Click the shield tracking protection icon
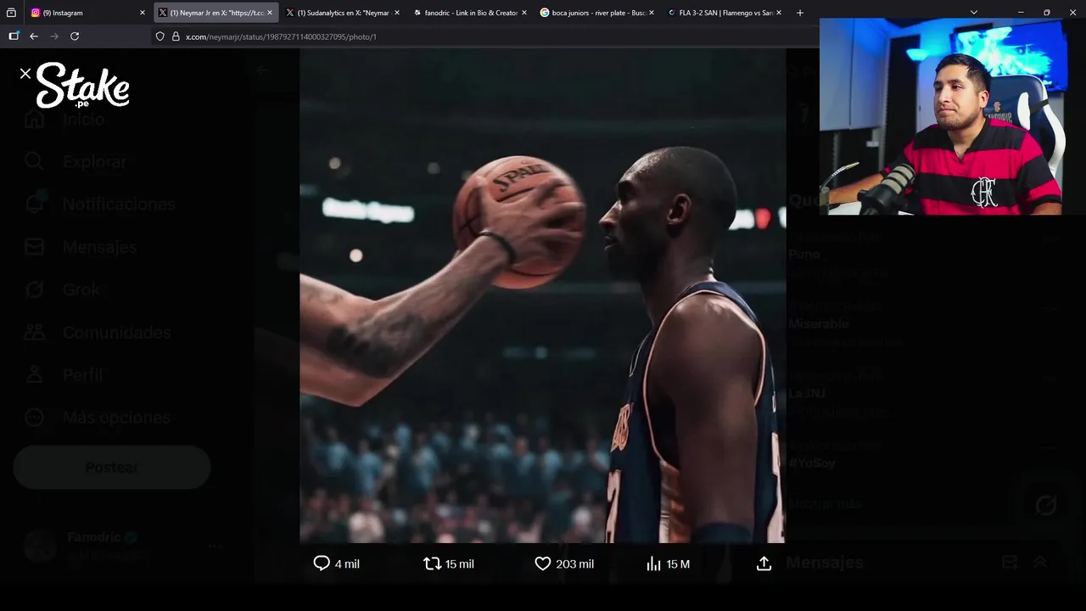 [160, 36]
